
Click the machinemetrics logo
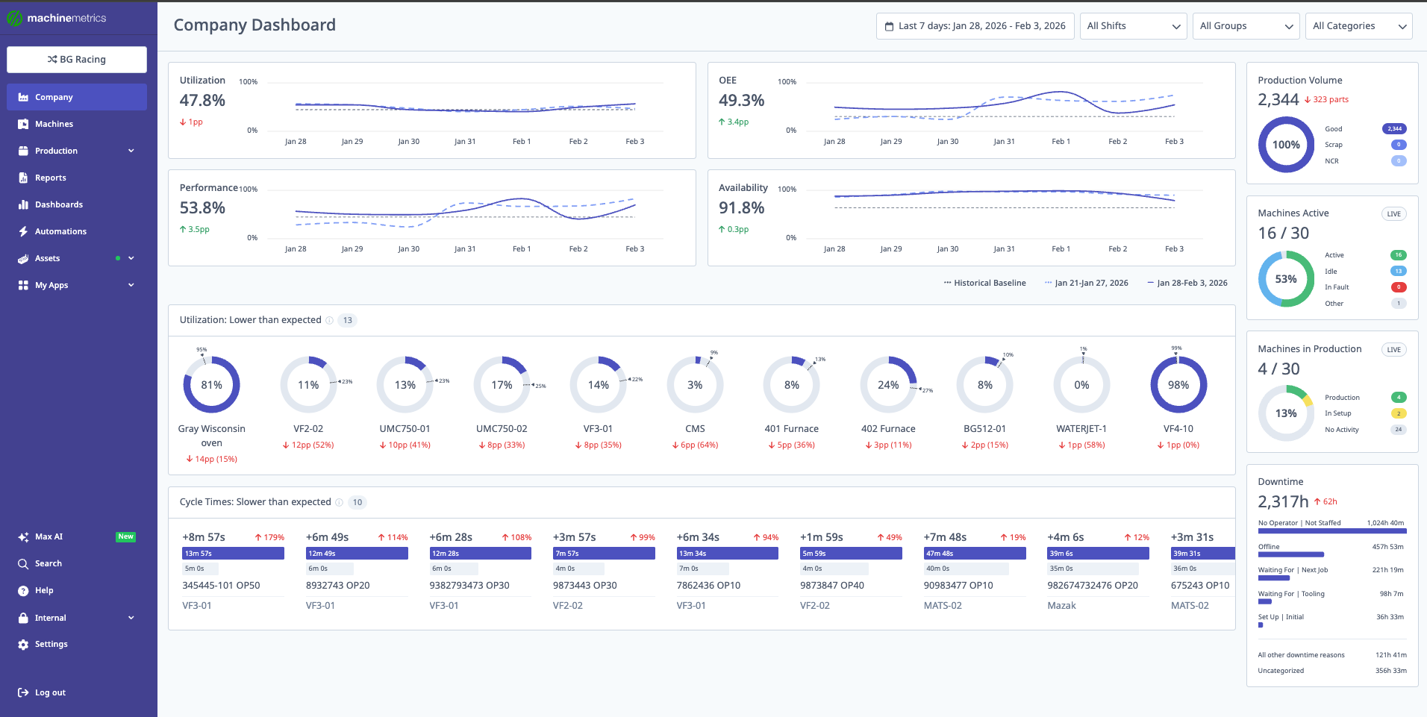click(x=58, y=16)
